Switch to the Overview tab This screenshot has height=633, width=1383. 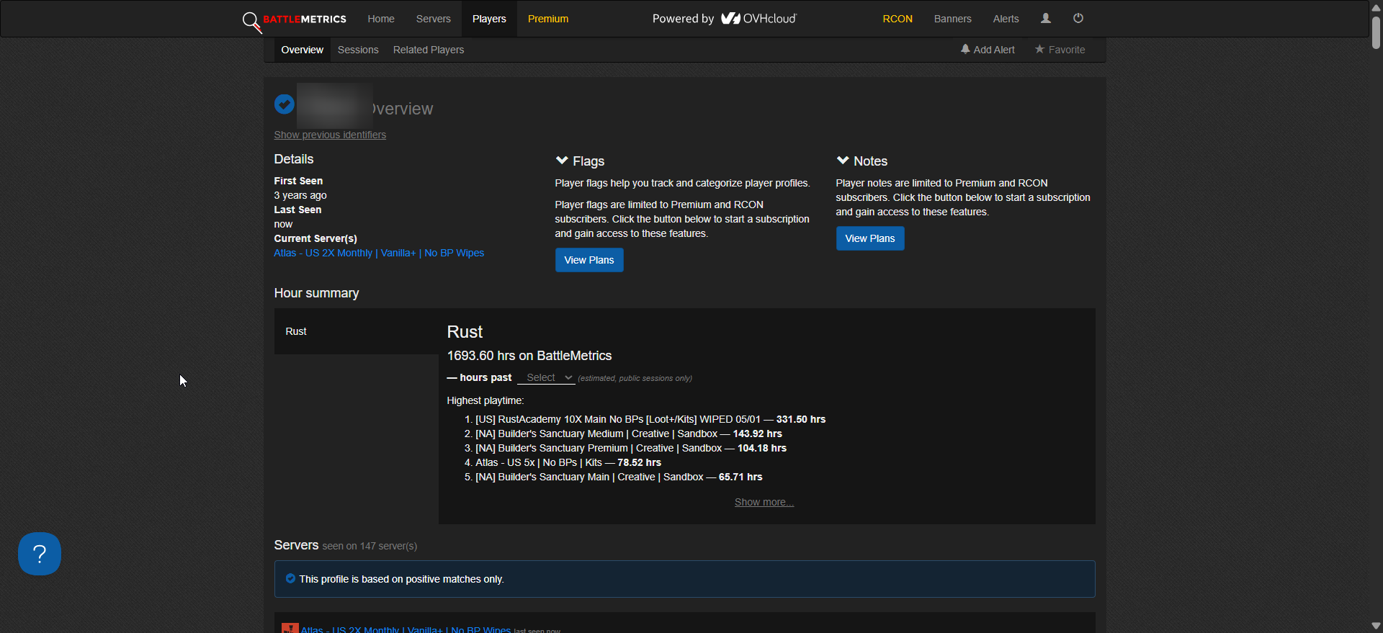(x=303, y=50)
